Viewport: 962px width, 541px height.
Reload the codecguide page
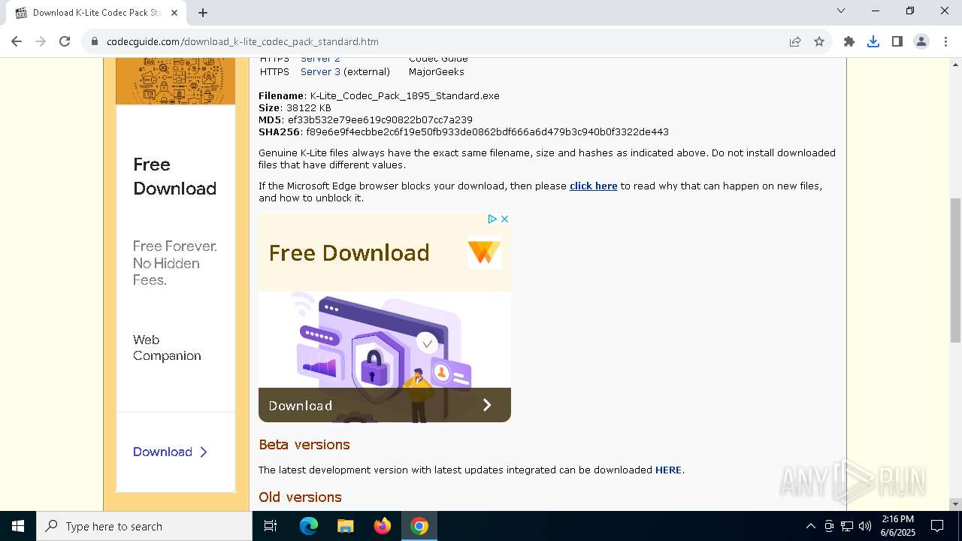(65, 41)
